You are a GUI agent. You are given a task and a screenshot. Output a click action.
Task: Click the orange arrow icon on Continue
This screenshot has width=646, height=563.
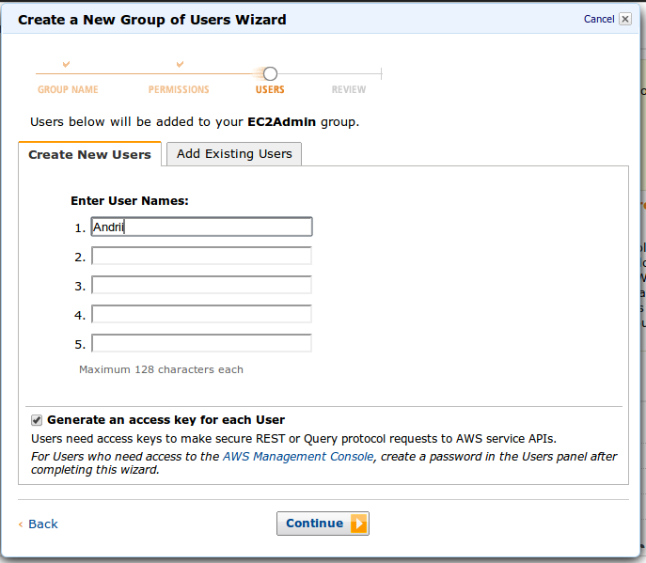pyautogui.click(x=358, y=524)
